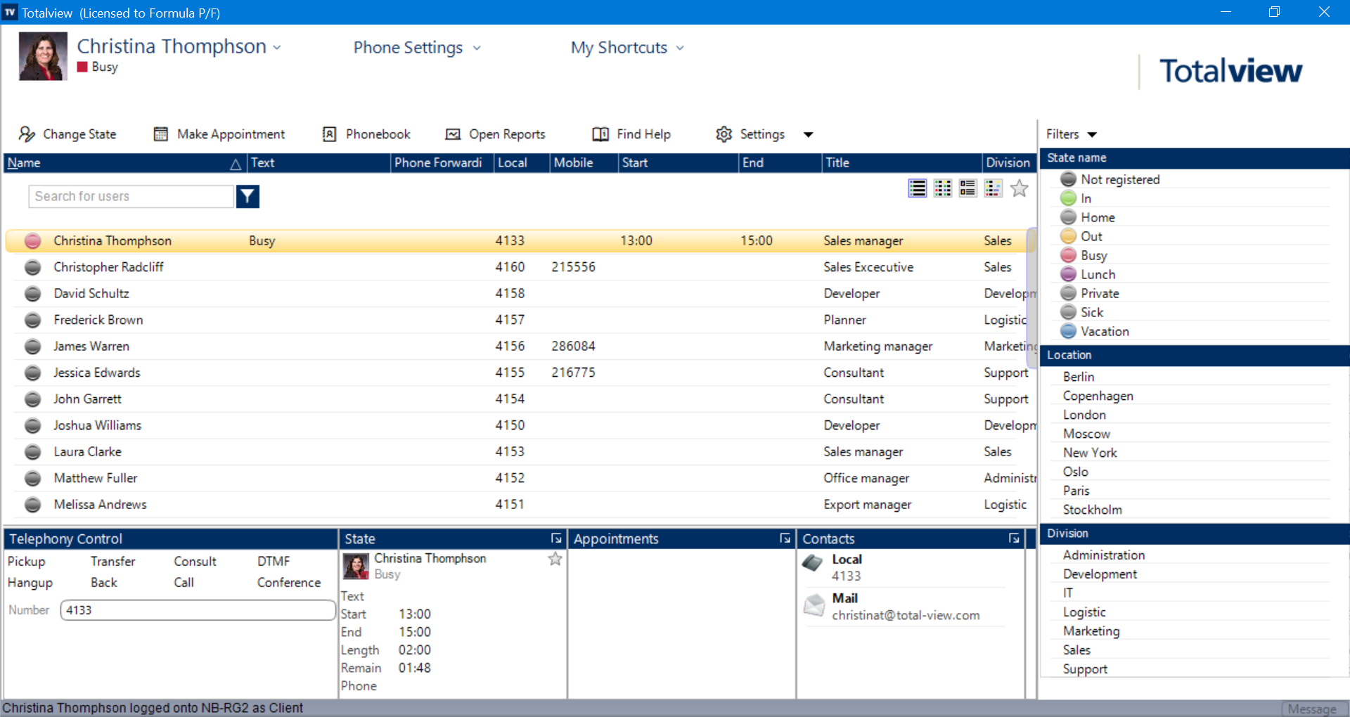The height and width of the screenshot is (717, 1350).
Task: Open the Filters dropdown
Action: (1071, 134)
